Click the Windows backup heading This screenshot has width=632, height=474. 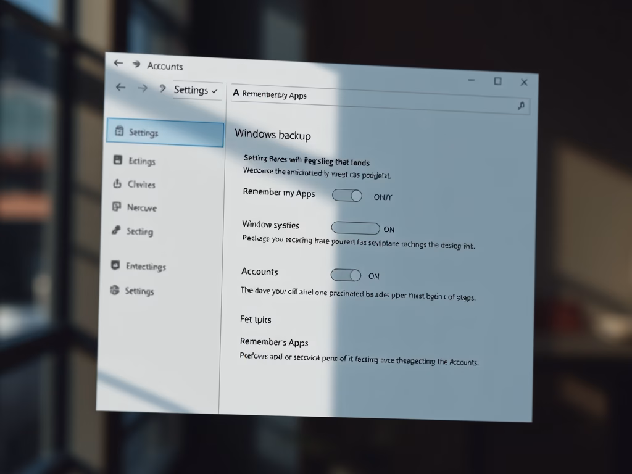(x=273, y=135)
